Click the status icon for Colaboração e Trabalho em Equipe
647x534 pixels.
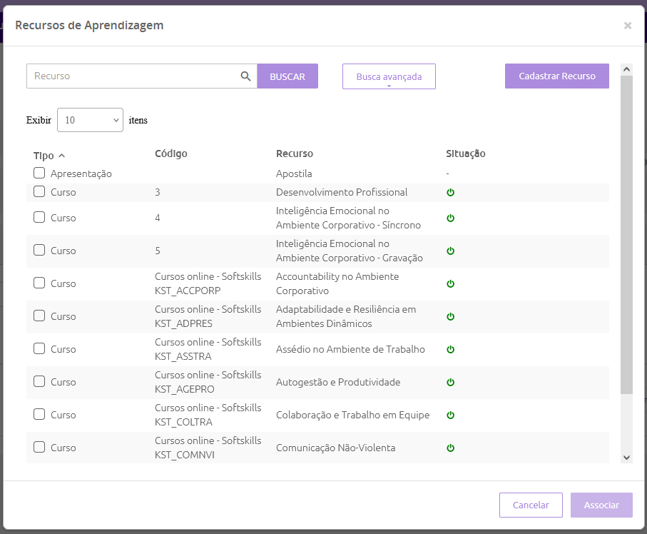(451, 415)
